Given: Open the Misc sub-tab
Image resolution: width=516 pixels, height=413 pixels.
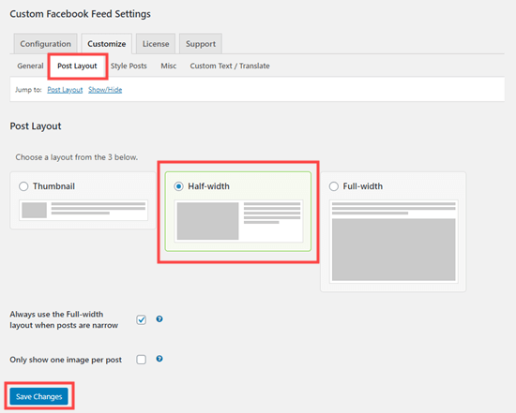Looking at the screenshot, I should point(169,66).
